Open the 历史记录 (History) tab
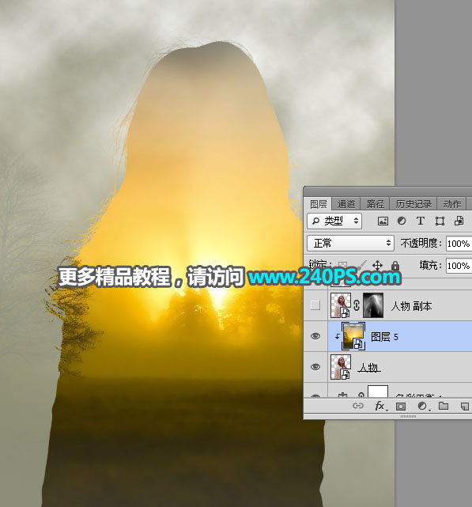Image resolution: width=472 pixels, height=507 pixels. pyautogui.click(x=413, y=204)
